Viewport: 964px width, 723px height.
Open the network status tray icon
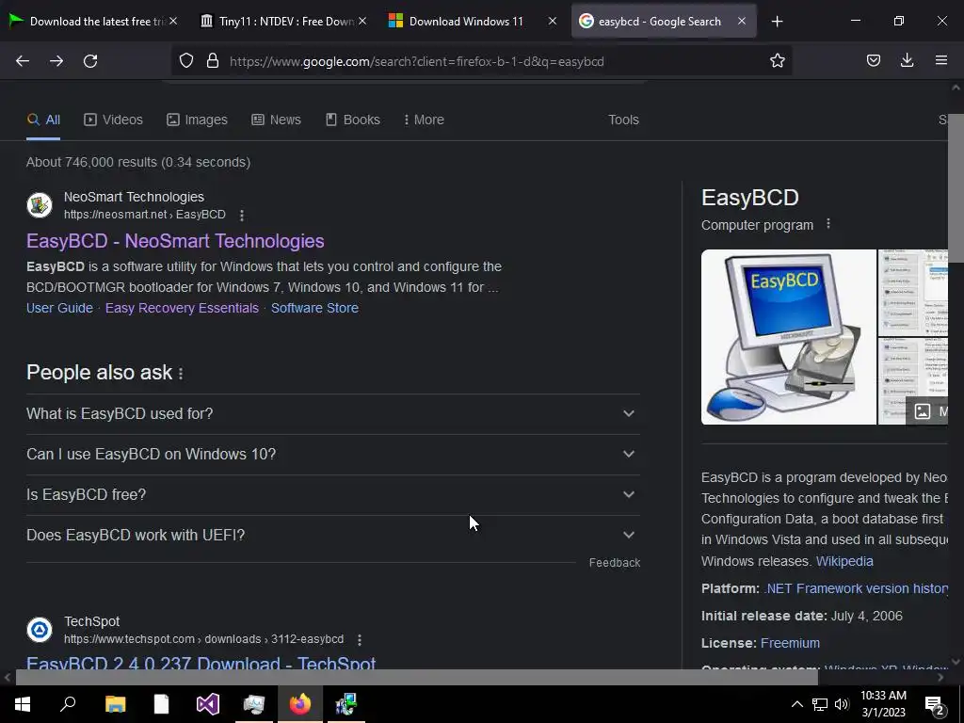point(820,704)
